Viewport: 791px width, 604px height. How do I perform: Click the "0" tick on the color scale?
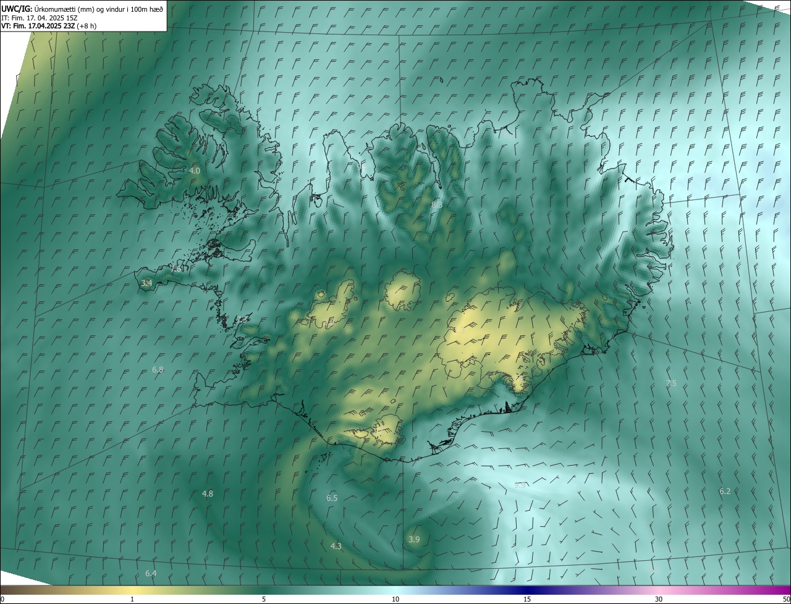click(x=2, y=599)
